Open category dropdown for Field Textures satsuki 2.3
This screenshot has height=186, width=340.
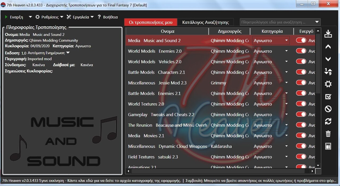(286, 157)
